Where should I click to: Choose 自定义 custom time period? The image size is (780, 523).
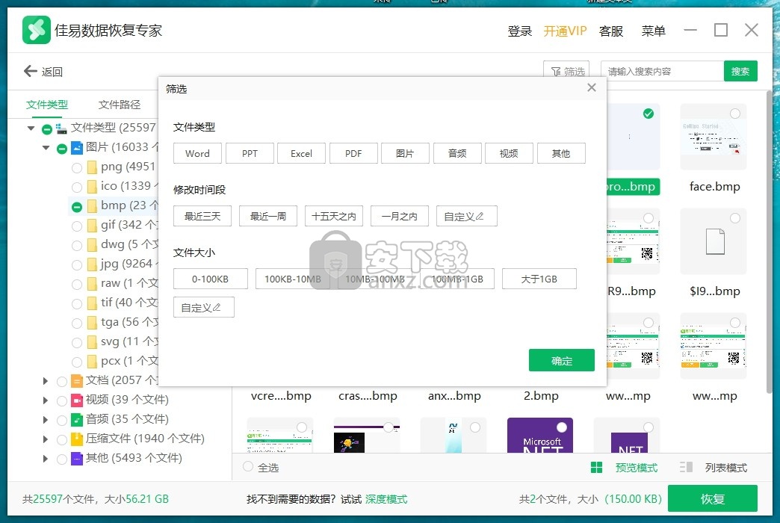click(x=467, y=216)
